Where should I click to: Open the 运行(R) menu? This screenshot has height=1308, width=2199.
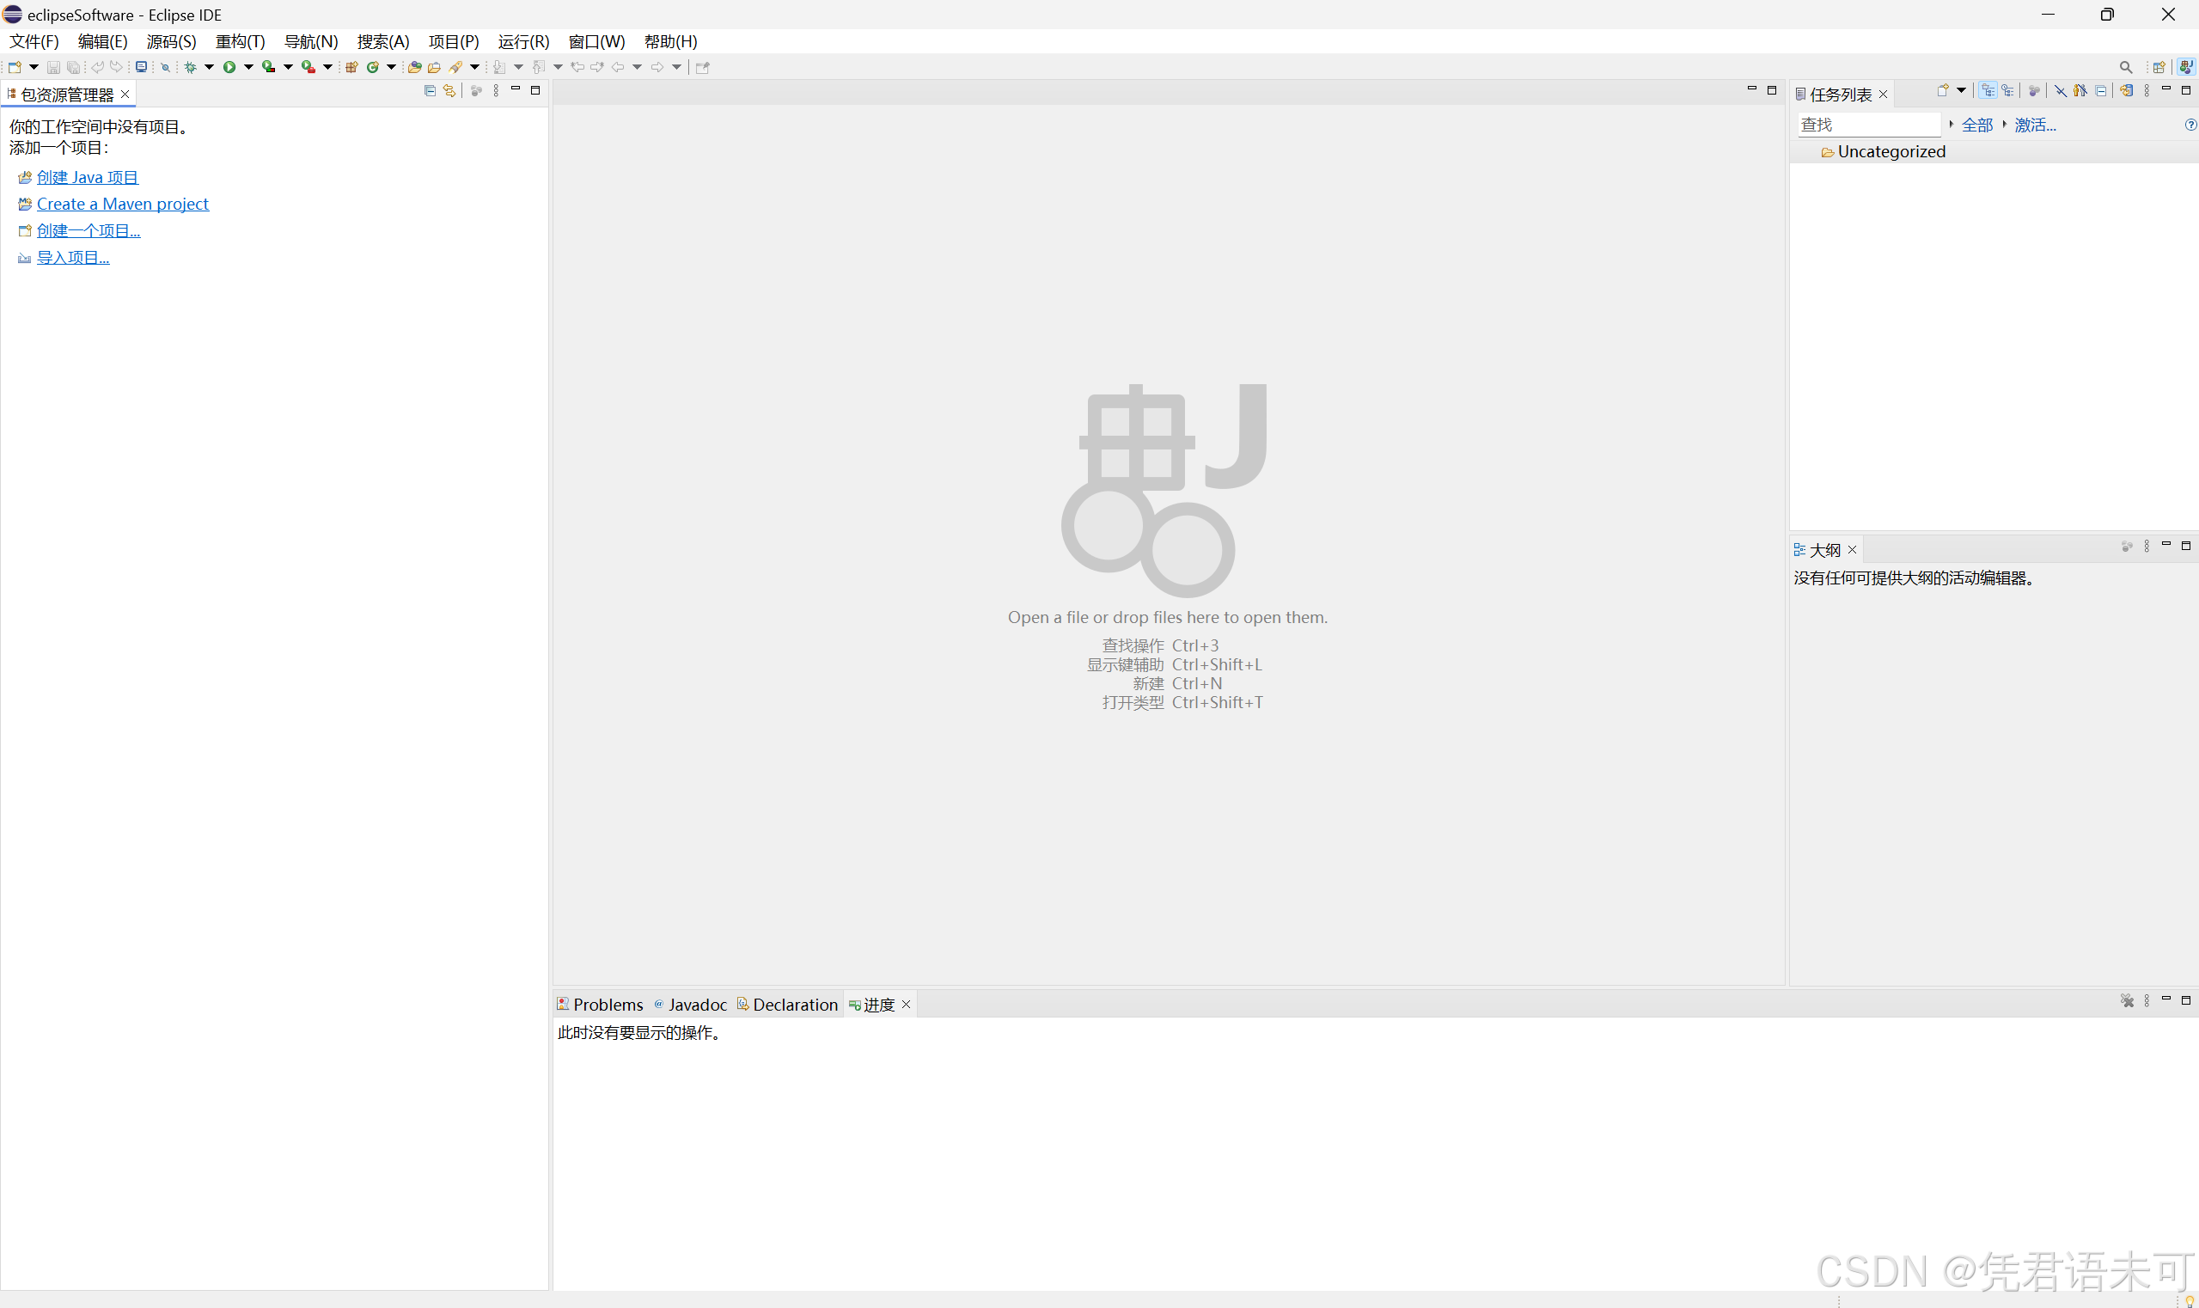523,41
